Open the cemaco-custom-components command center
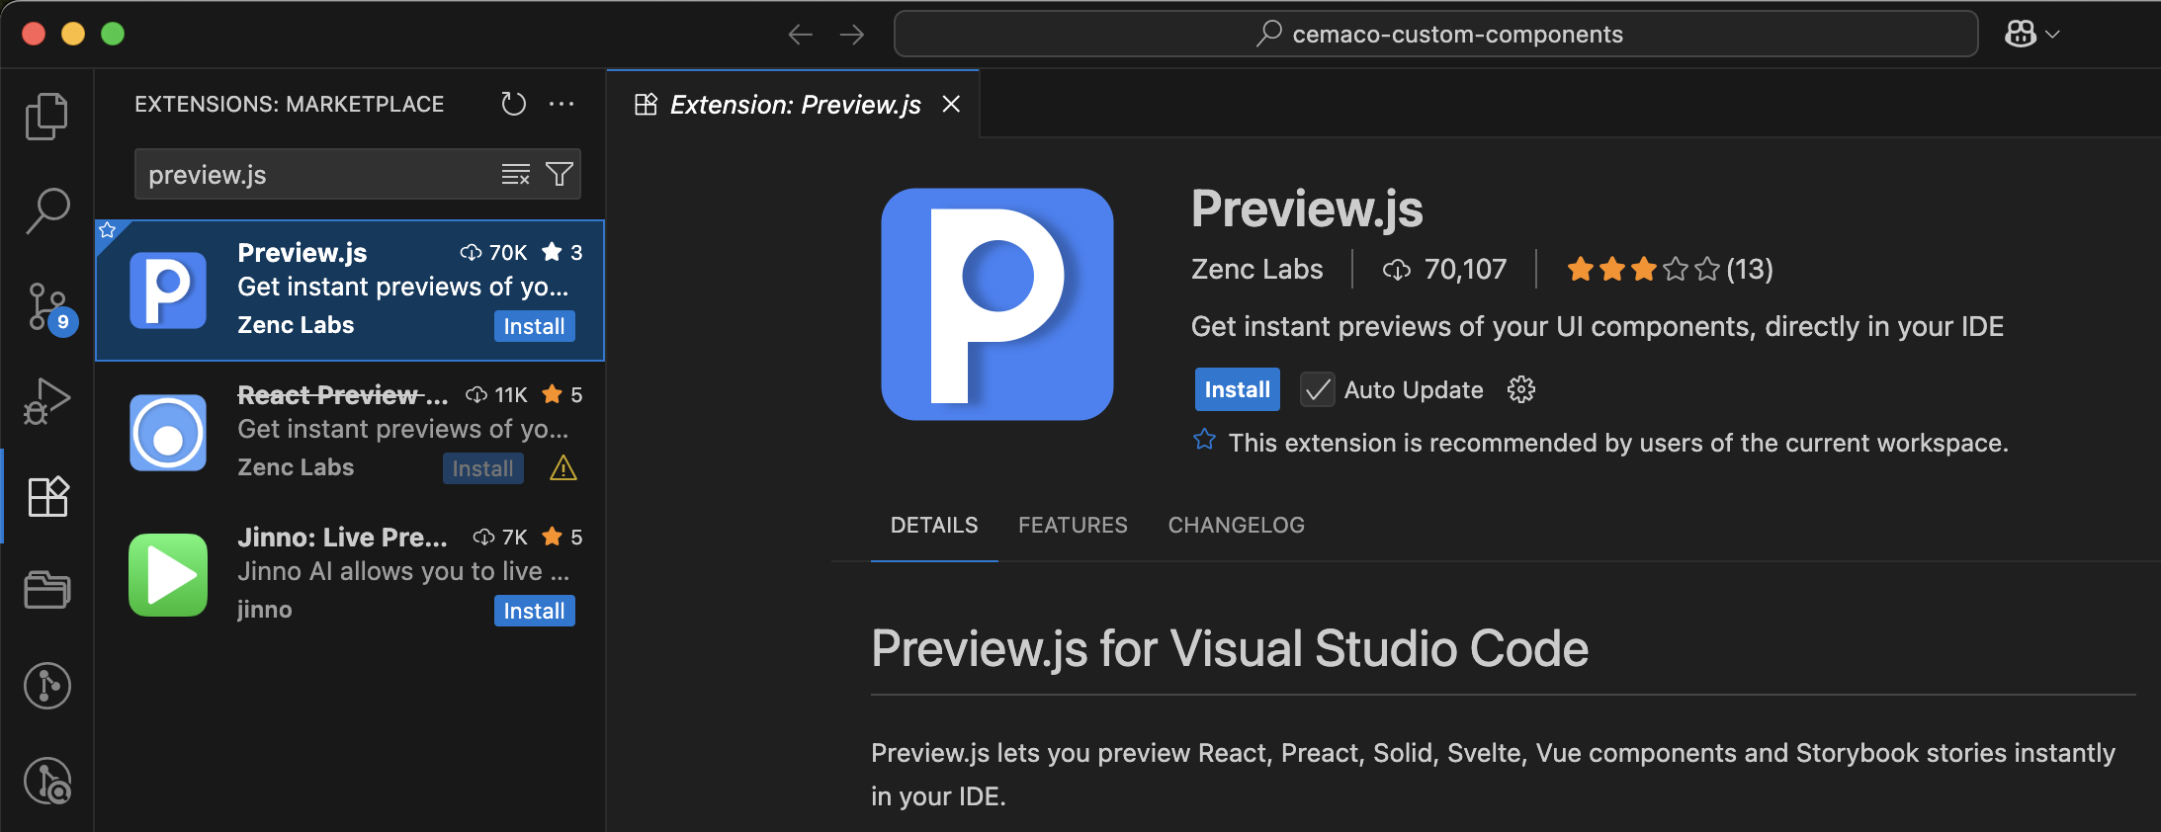This screenshot has height=832, width=2161. tap(1435, 35)
